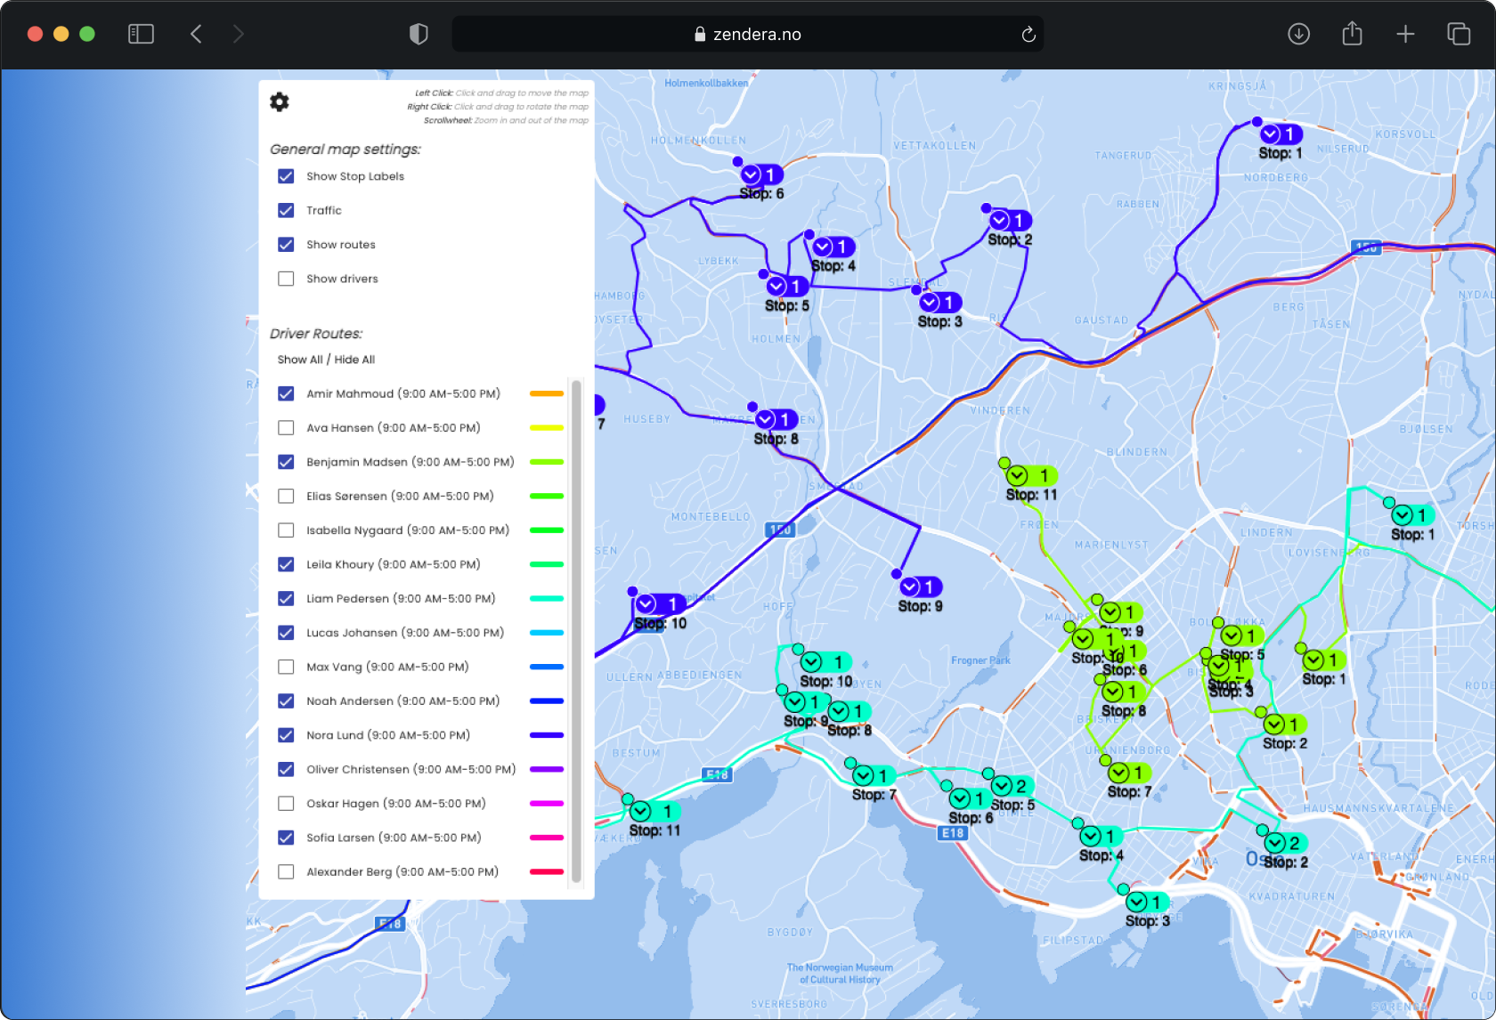Click the Share icon in toolbar

(x=1352, y=34)
